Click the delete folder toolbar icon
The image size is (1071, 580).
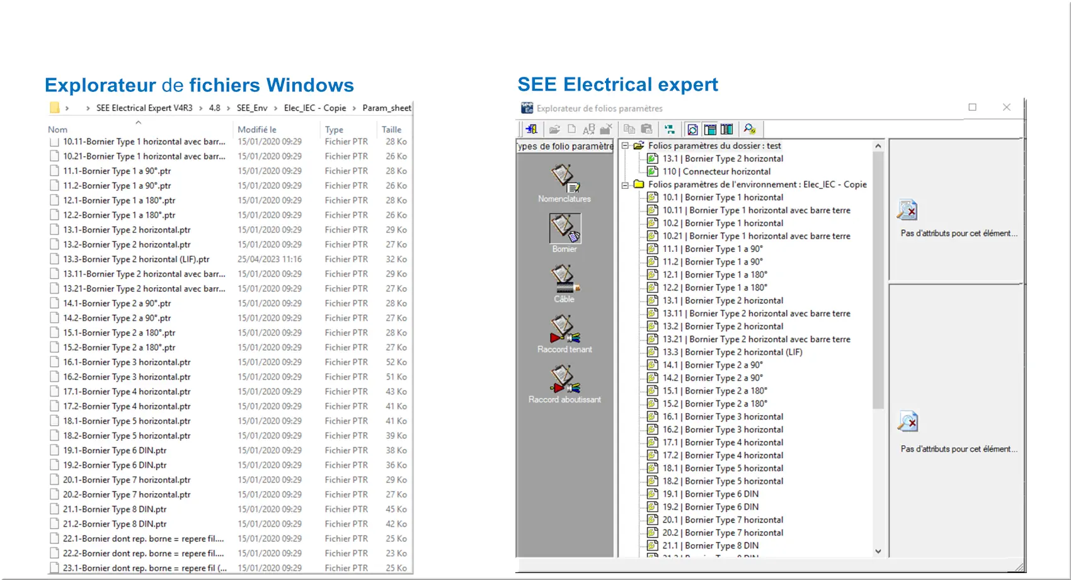606,129
